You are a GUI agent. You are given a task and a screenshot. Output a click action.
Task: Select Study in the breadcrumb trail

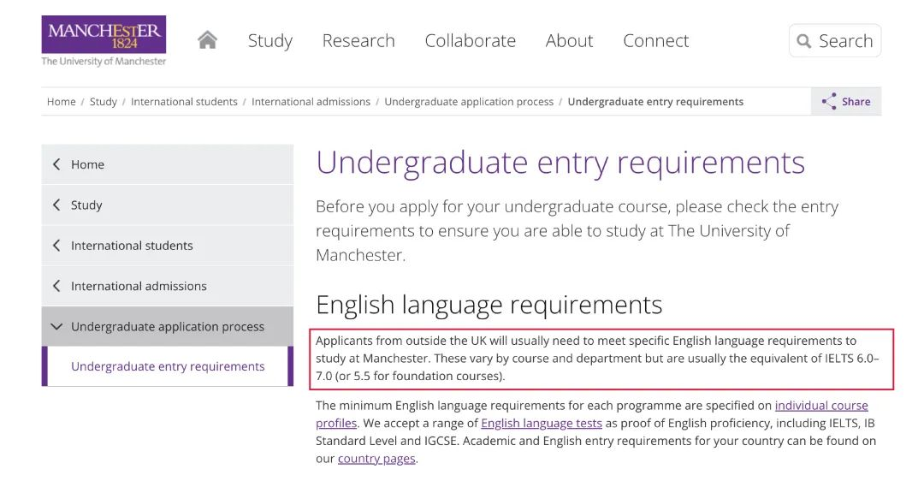(104, 101)
